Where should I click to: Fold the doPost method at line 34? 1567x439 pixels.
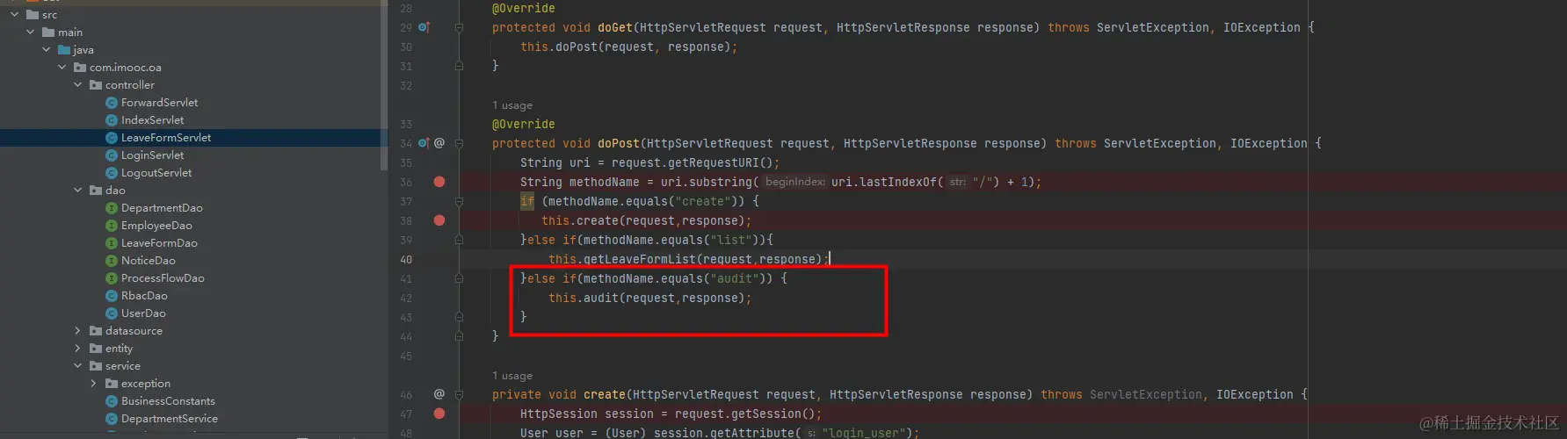click(459, 143)
